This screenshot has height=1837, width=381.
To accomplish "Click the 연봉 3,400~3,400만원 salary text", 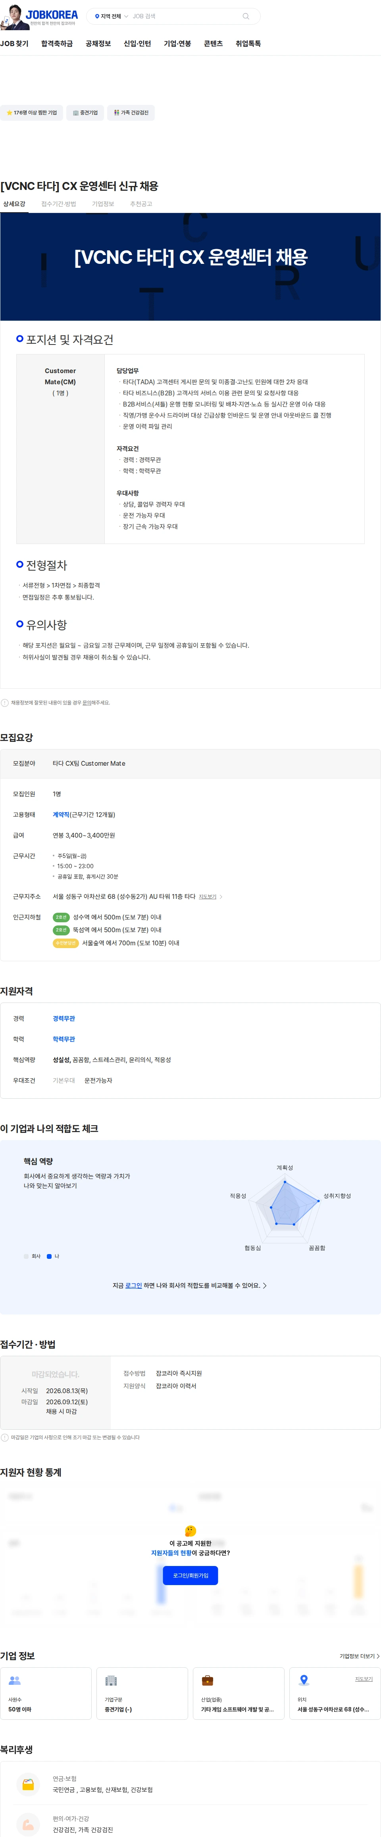I will [x=83, y=835].
